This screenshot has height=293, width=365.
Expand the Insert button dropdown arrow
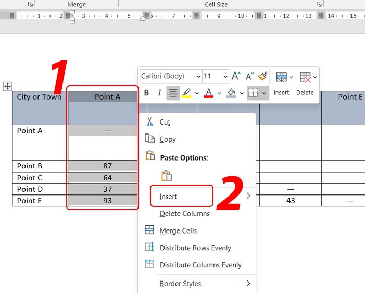click(x=291, y=77)
